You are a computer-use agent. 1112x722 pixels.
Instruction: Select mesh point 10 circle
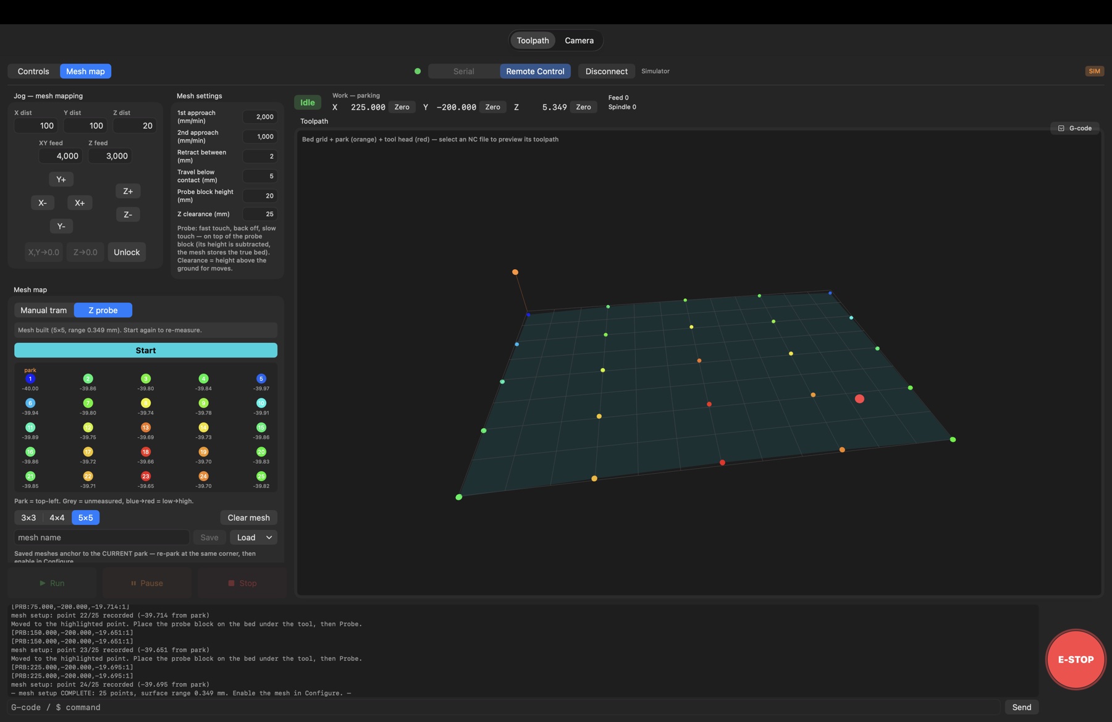(261, 403)
